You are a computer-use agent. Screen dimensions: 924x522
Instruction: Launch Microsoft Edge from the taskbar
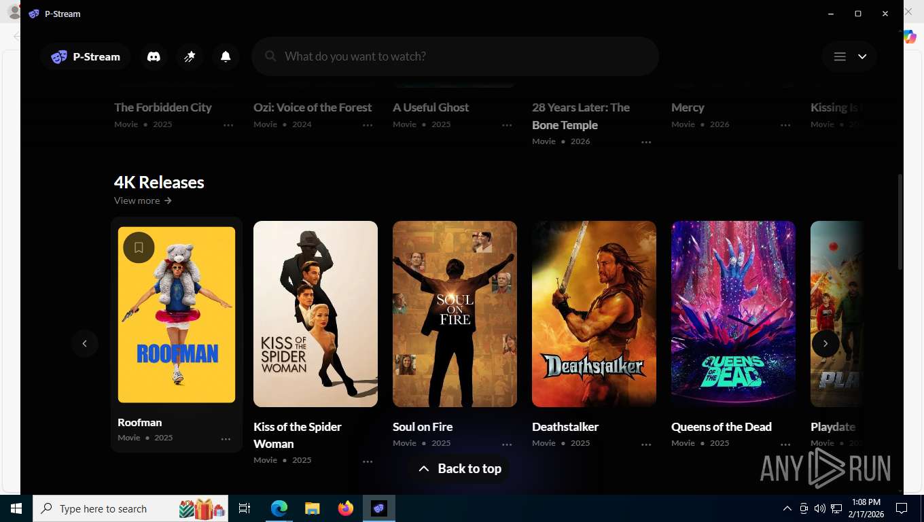click(x=279, y=508)
